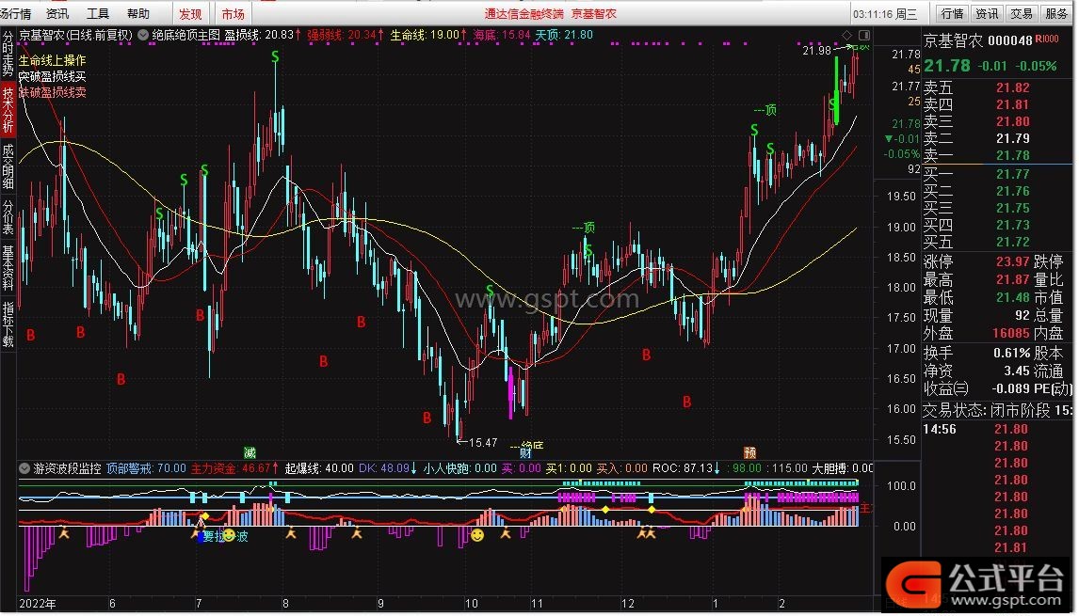Screen dimensions: 1079x616
Task: Click the 主力资金 46.67 indicator value
Action: click(x=235, y=469)
